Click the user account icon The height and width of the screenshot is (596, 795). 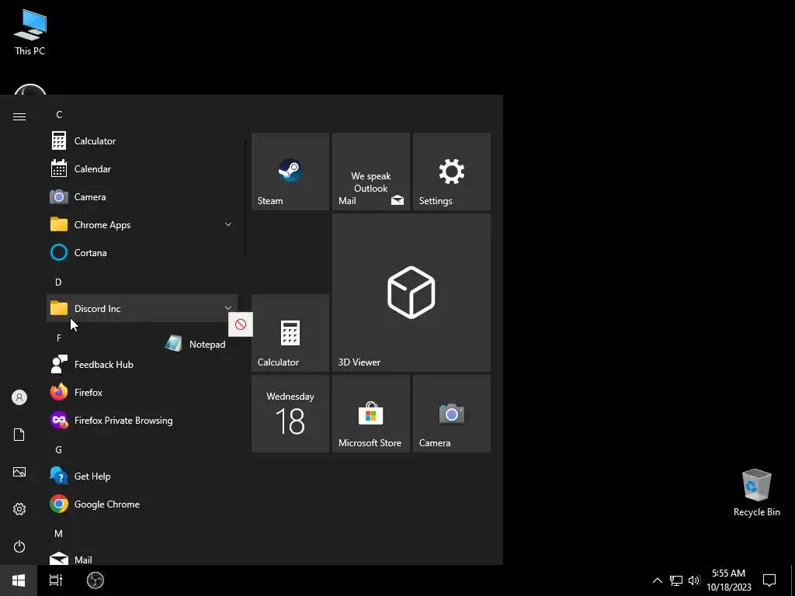click(19, 397)
